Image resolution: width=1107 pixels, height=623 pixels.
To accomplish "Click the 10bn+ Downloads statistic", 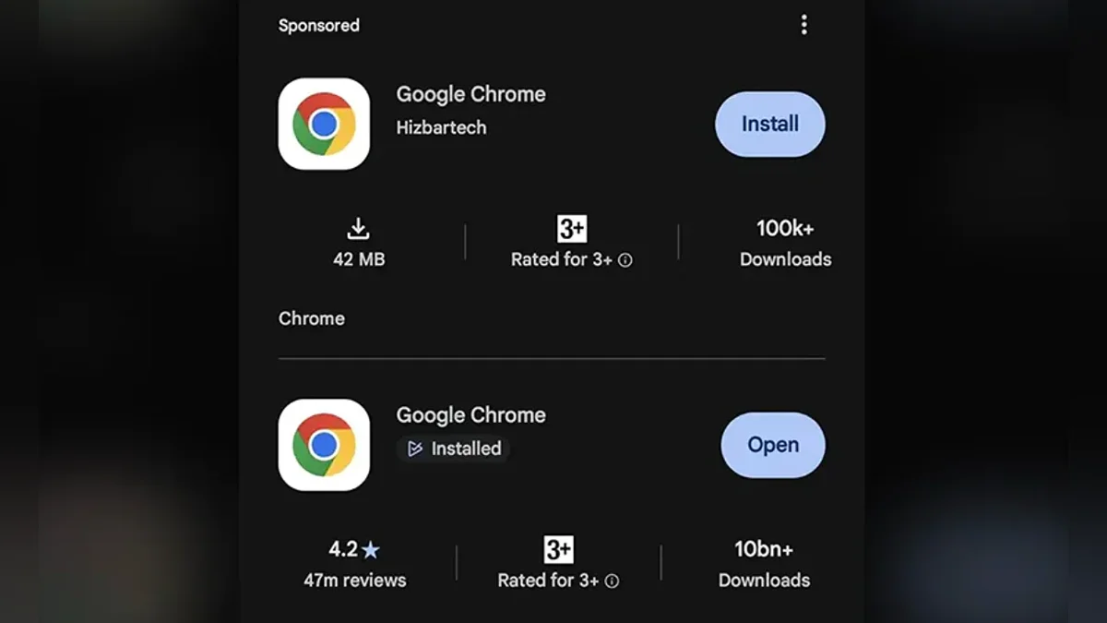I will click(764, 564).
